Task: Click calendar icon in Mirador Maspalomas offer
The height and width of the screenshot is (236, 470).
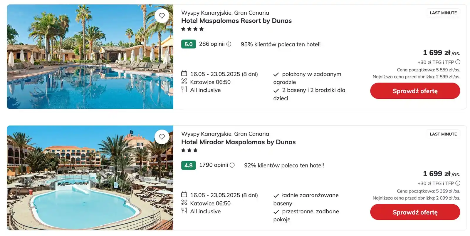Action: click(x=184, y=195)
